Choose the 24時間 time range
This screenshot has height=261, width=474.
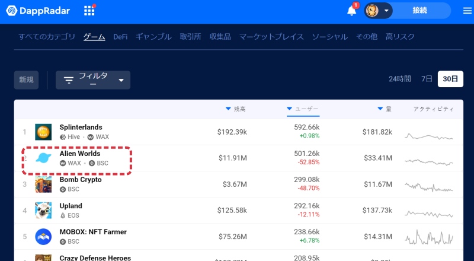(x=399, y=79)
